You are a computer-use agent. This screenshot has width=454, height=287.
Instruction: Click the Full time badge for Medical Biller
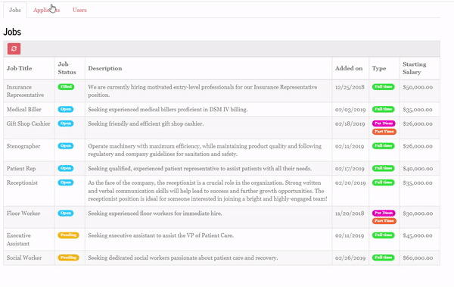(x=384, y=109)
